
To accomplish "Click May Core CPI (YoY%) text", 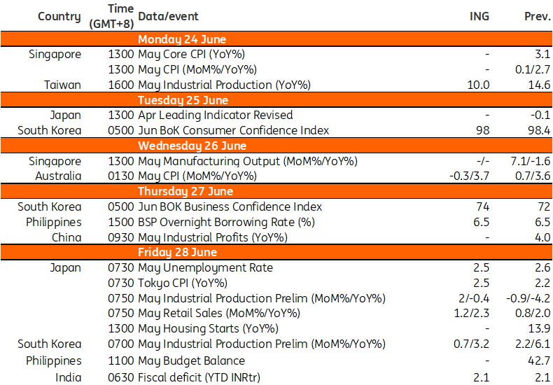I will tap(192, 55).
